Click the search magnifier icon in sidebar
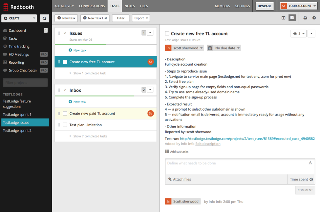Viewport: 320px width, 212px height. click(x=44, y=18)
